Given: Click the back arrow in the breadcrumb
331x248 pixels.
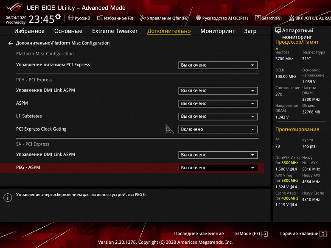Looking at the screenshot, I should [11, 43].
